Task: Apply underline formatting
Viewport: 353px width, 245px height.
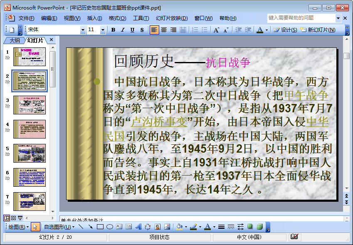Action: [132, 30]
